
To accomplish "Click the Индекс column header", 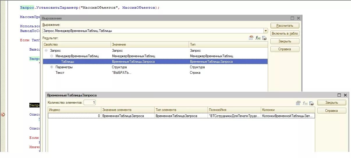I will (x=75, y=110).
